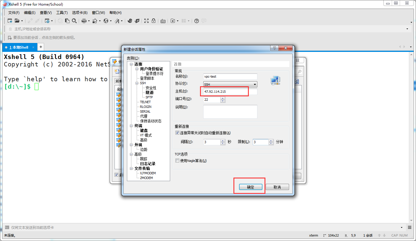Click the Print toolbar icon
416x241 pixels.
point(84,21)
